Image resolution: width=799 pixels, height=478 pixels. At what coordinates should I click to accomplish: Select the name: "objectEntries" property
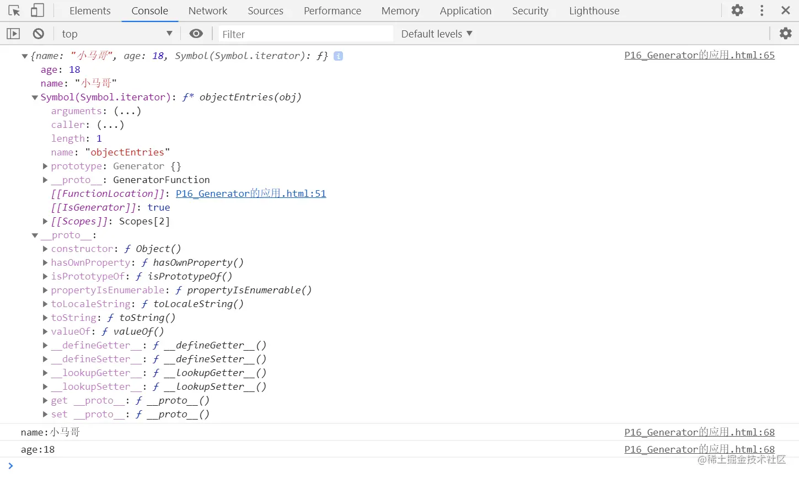110,152
